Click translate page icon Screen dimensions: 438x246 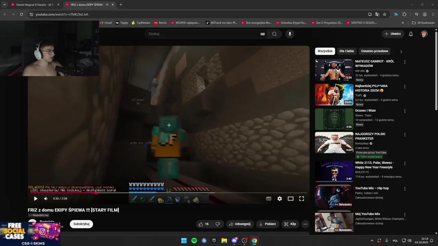(377, 14)
